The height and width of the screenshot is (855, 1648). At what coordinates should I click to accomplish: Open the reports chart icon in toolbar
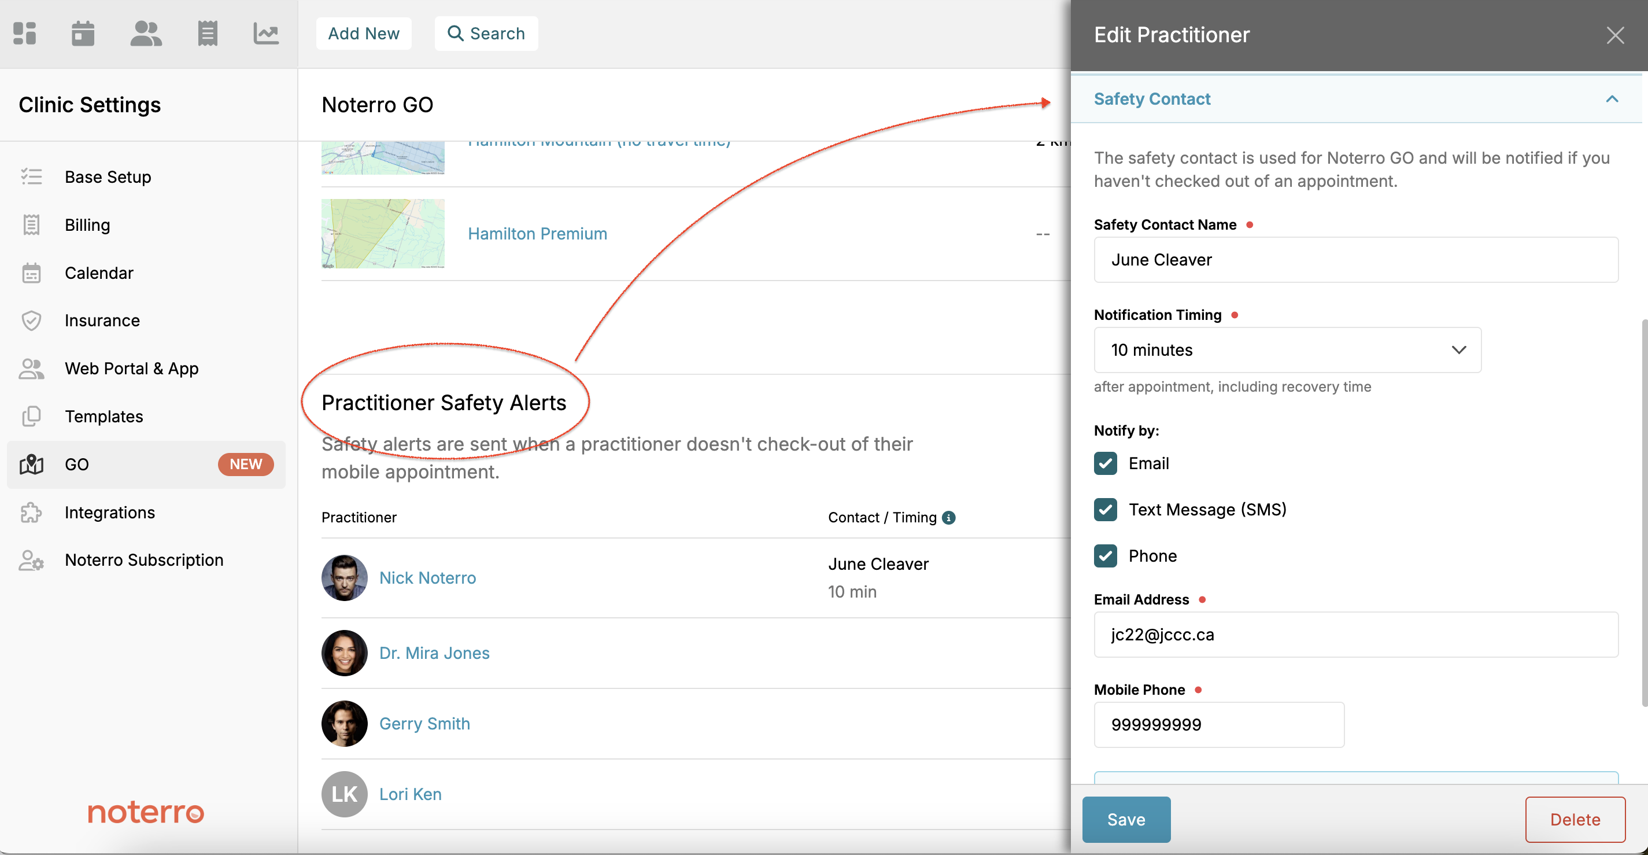pos(265,34)
